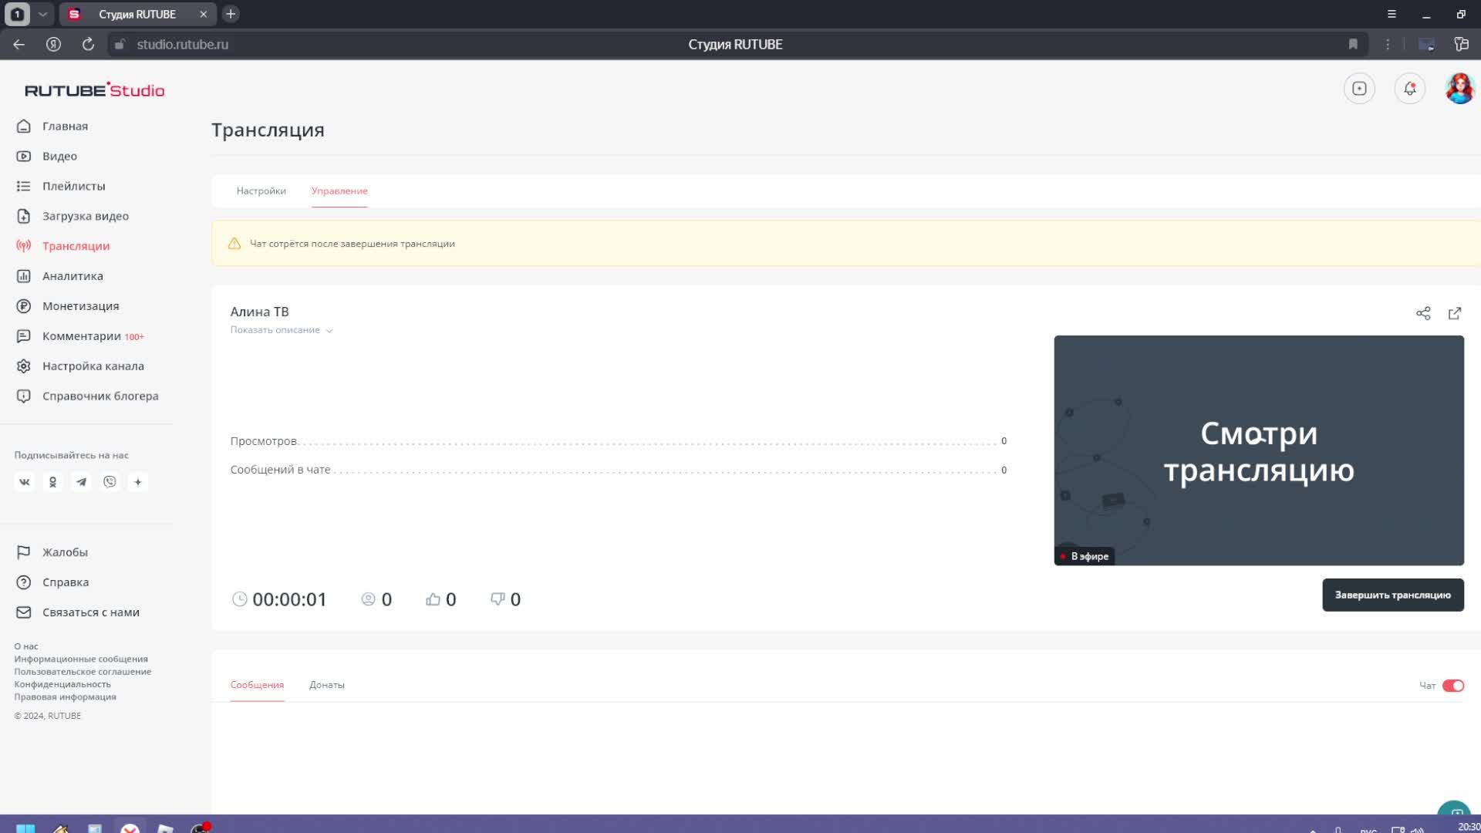Switch to the Донаты tab
This screenshot has width=1481, height=833.
click(x=327, y=685)
